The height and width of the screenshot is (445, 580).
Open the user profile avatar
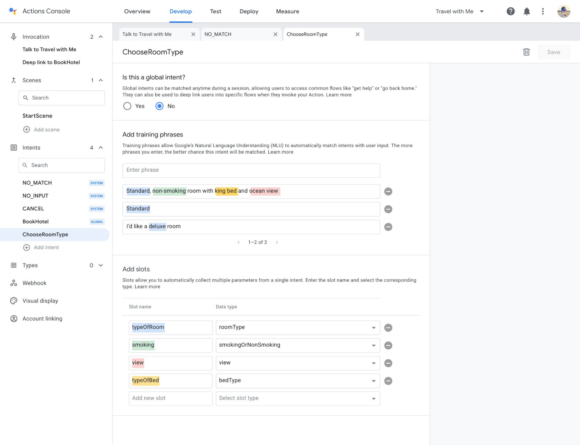(x=563, y=11)
